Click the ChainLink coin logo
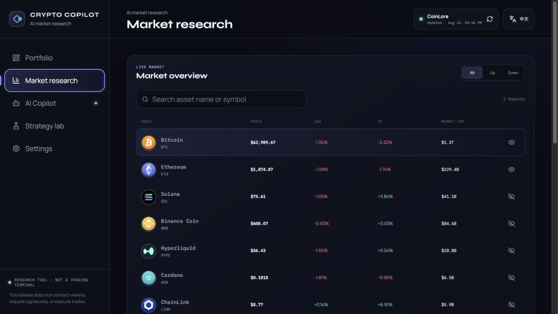Viewport: 558px width, 314px height. tap(149, 305)
